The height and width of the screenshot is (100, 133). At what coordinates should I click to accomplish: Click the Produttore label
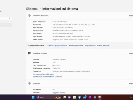37,90
